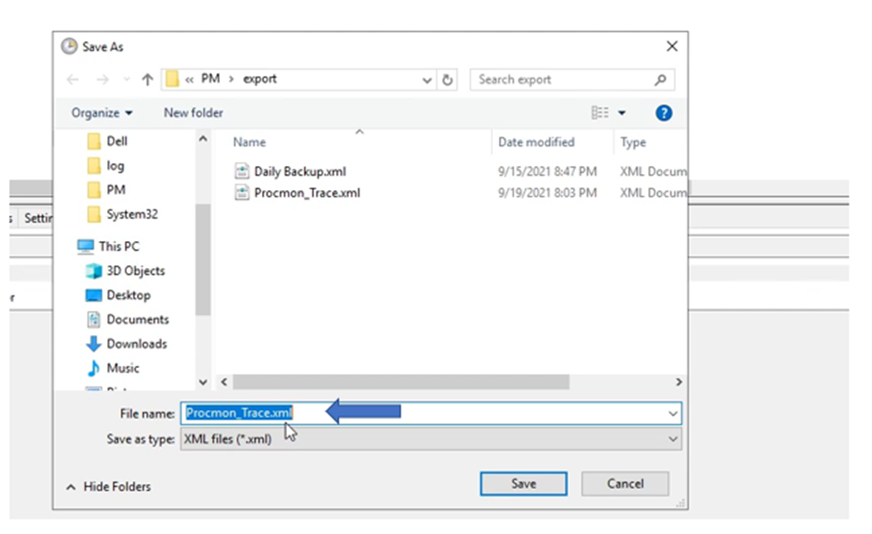Expand the Organize dropdown menu
Screen dimensions: 872x534
[99, 113]
